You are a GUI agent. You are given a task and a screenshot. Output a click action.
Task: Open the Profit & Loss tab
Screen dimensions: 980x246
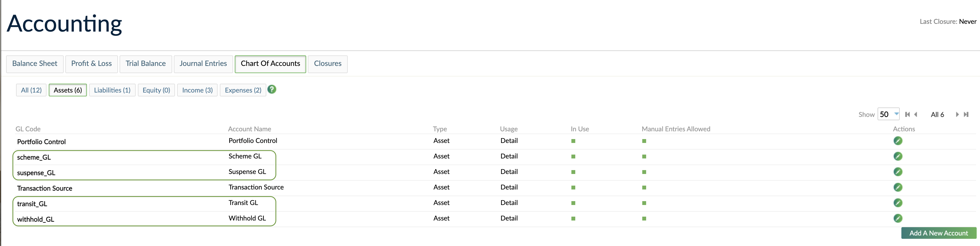(91, 64)
